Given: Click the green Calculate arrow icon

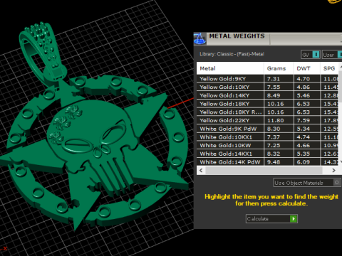Looking at the screenshot, I should click(294, 218).
